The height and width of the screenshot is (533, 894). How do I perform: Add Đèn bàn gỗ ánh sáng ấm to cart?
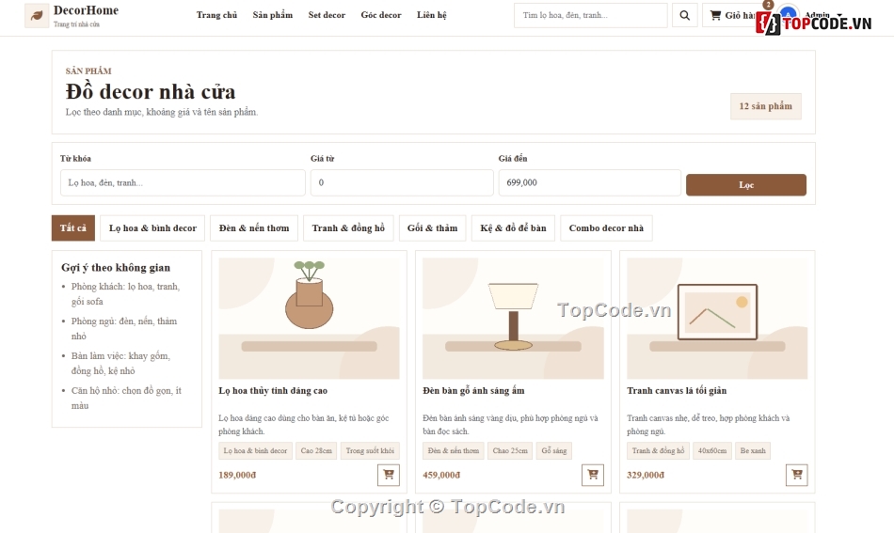click(592, 475)
